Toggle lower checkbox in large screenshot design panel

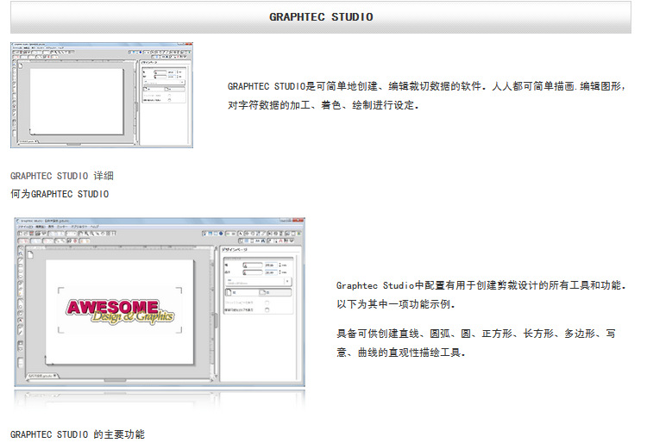[267, 310]
